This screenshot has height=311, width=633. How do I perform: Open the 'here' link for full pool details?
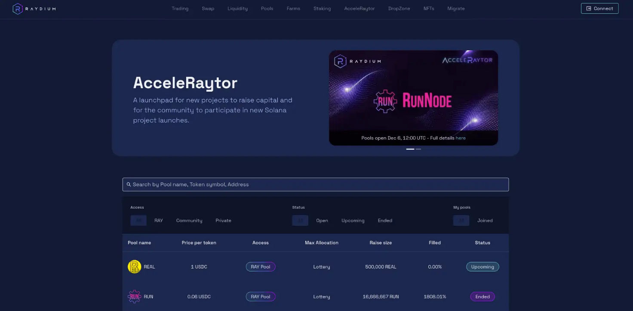(x=460, y=138)
